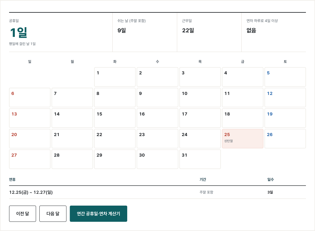Click the 토 weekday header
The width and height of the screenshot is (315, 231).
coord(285,62)
